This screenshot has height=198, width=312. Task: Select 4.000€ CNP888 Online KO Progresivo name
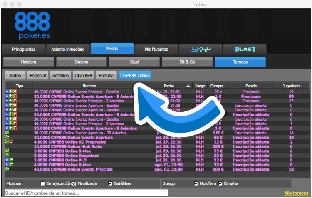pos(70,142)
